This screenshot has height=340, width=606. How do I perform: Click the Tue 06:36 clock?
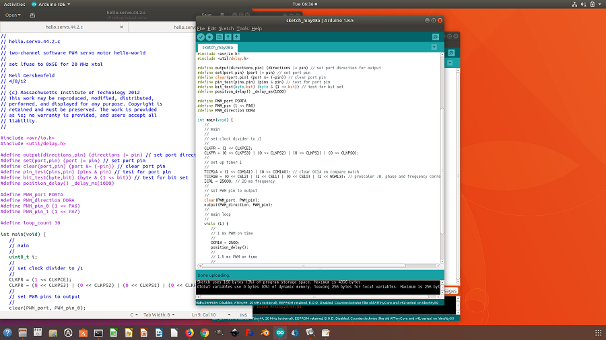tap(305, 4)
